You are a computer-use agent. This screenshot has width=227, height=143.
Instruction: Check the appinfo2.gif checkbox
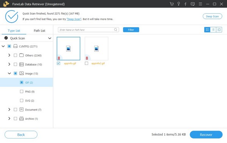tap(86, 63)
